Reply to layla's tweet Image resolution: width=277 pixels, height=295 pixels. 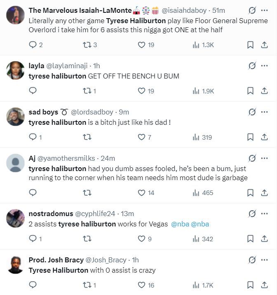(33, 91)
